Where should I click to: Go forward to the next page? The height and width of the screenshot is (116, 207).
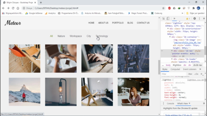[x=8, y=8]
